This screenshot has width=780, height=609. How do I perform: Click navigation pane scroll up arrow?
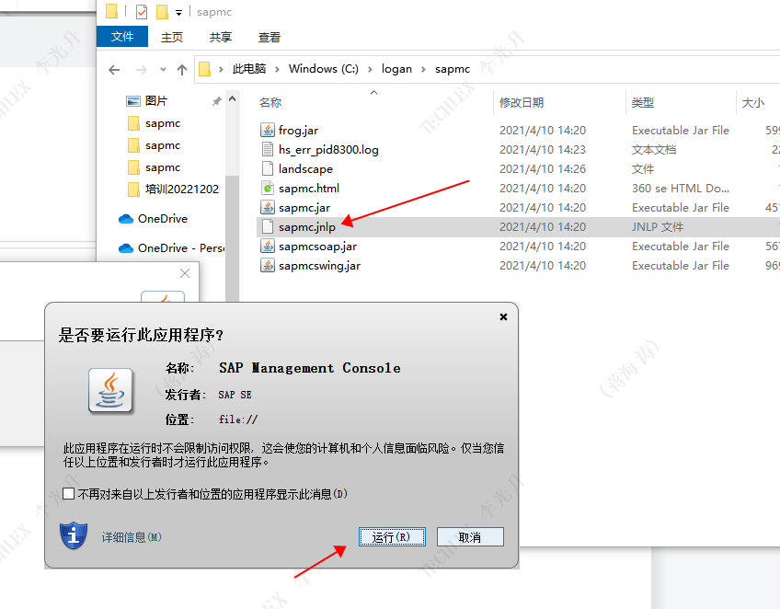click(233, 99)
